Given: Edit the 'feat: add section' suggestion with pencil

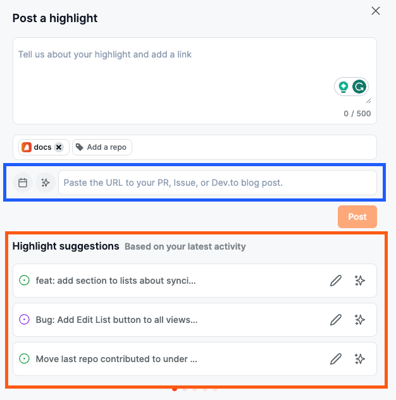Looking at the screenshot, I should 336,281.
